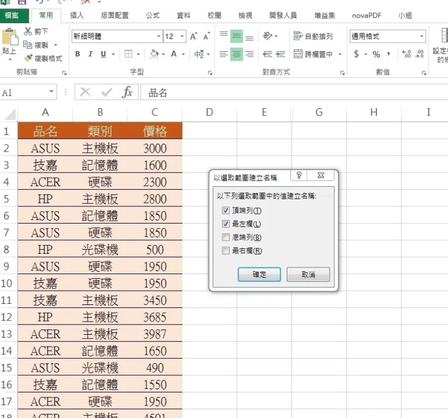Open the font name dropdown
Screen dimensions: 448x418
[159, 36]
